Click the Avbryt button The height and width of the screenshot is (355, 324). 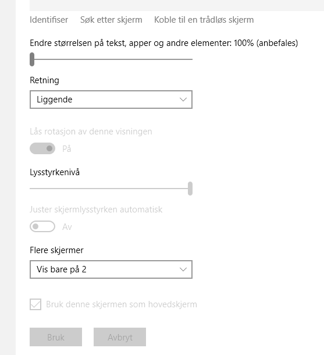pos(120,337)
